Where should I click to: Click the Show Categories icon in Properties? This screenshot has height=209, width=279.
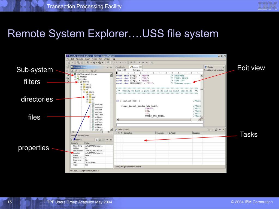(x=96, y=140)
